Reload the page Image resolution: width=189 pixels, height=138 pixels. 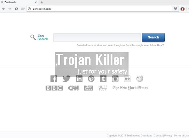click(16, 9)
